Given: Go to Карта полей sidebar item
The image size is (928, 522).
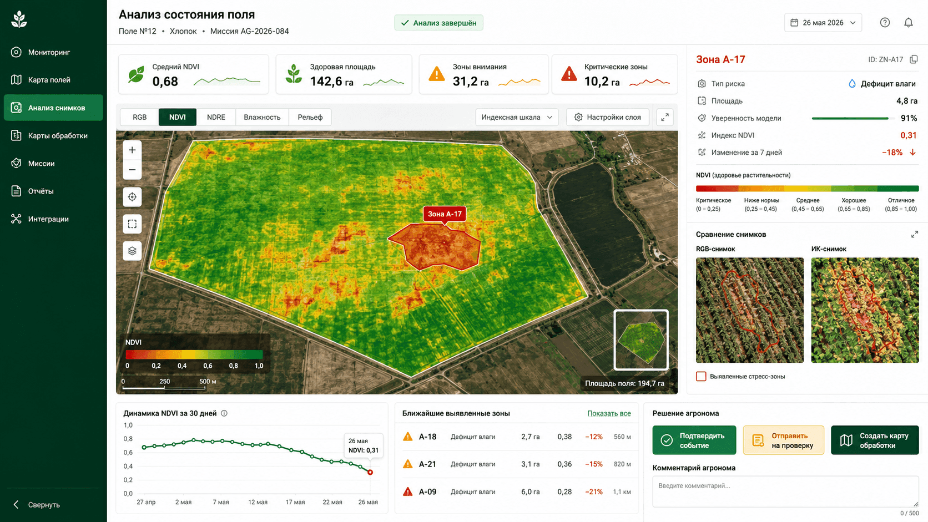Looking at the screenshot, I should click(x=53, y=80).
